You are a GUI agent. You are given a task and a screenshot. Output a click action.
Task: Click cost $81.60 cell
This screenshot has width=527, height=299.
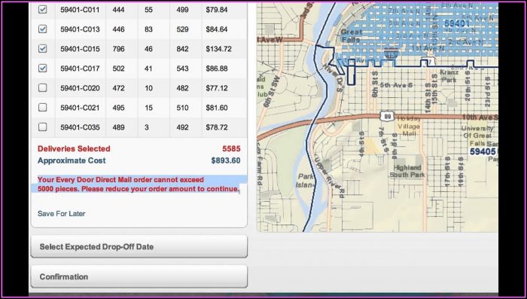(x=217, y=108)
